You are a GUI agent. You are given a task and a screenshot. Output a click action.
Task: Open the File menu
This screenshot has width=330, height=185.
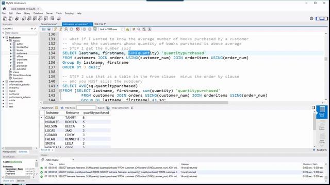coord(4,13)
